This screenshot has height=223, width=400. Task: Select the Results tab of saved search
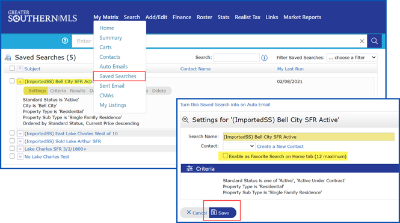tap(78, 91)
